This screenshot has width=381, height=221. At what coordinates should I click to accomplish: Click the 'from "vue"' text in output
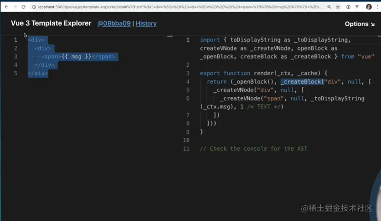[358, 57]
